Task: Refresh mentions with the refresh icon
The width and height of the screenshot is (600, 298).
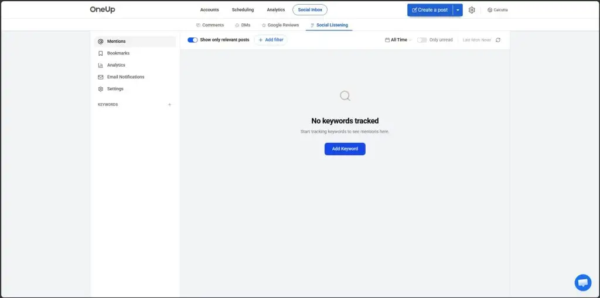Action: coord(498,40)
